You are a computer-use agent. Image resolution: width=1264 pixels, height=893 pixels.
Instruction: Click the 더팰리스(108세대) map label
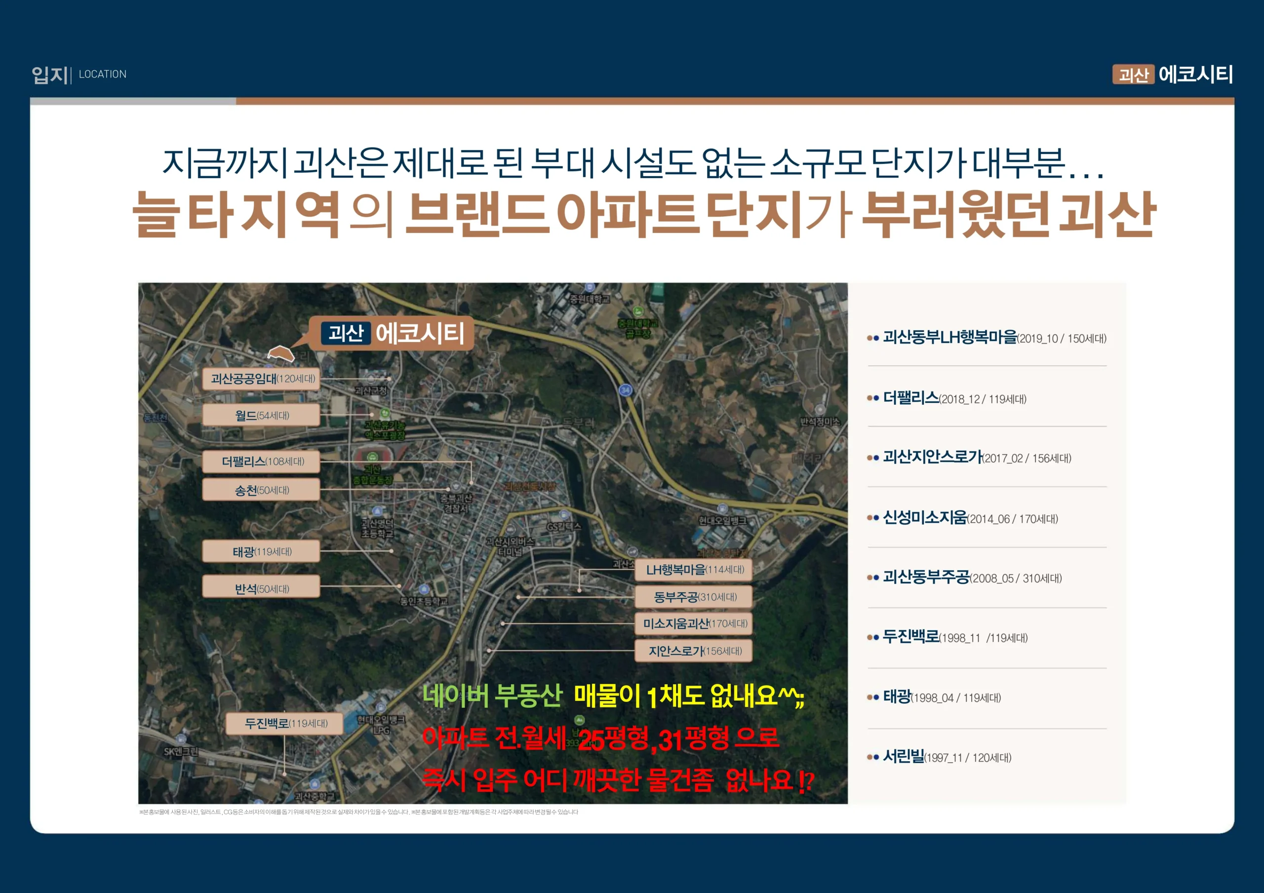point(262,462)
